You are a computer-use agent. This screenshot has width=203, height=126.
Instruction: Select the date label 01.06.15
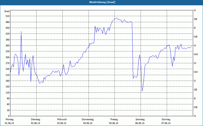pos(9,123)
